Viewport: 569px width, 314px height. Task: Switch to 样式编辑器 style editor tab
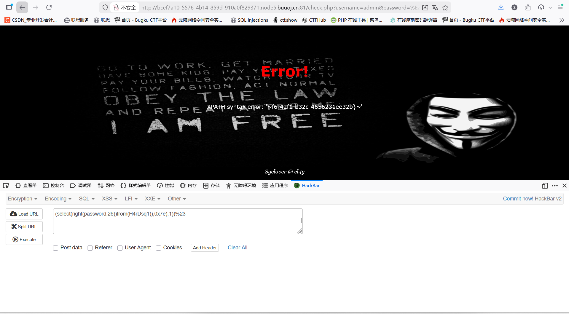pyautogui.click(x=136, y=186)
